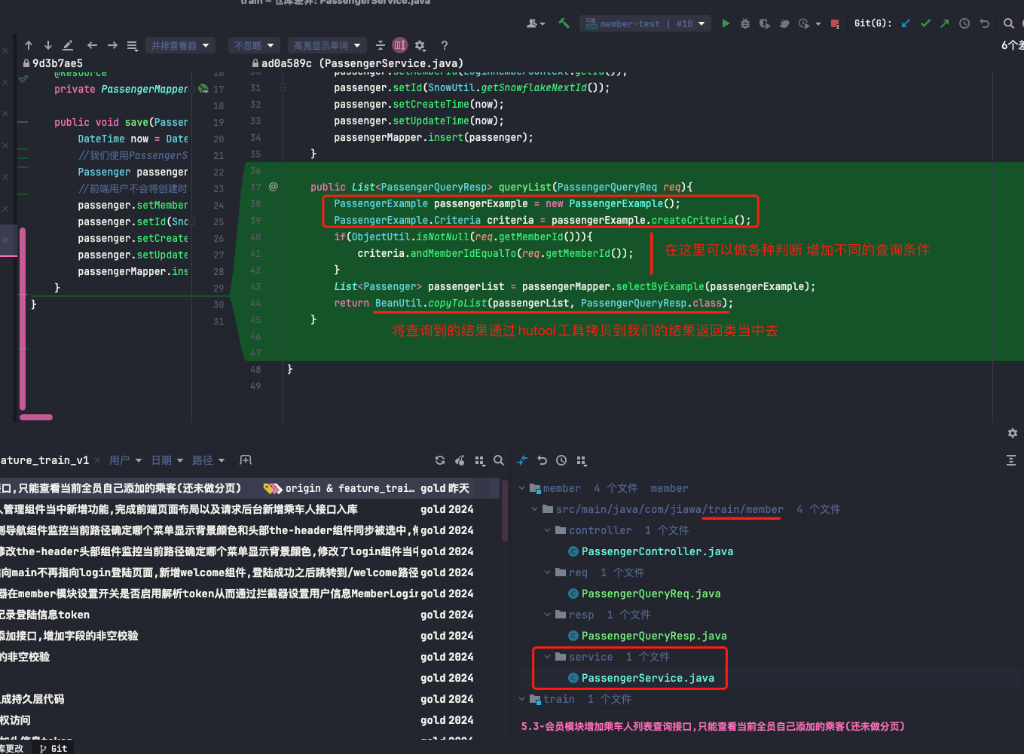Screen dimensions: 1024x754
Task: Open the 用户 filter dropdown
Action: pos(125,460)
